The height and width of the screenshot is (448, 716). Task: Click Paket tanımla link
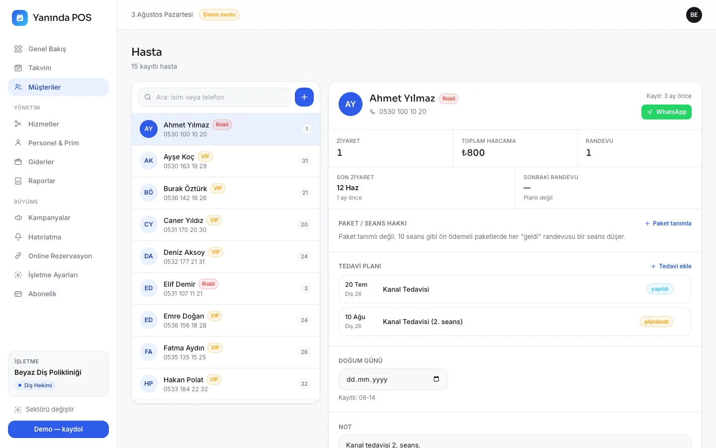[668, 224]
